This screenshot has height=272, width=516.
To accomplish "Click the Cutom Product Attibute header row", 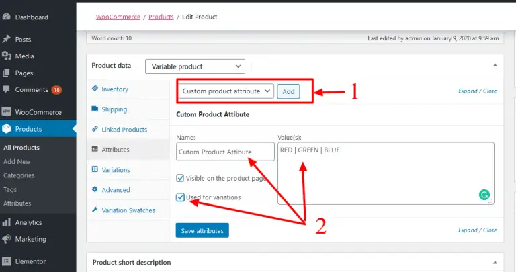I will [x=337, y=114].
